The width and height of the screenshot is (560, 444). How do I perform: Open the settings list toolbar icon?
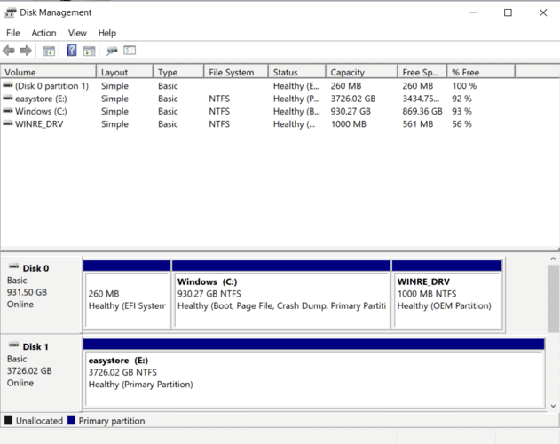pos(130,51)
